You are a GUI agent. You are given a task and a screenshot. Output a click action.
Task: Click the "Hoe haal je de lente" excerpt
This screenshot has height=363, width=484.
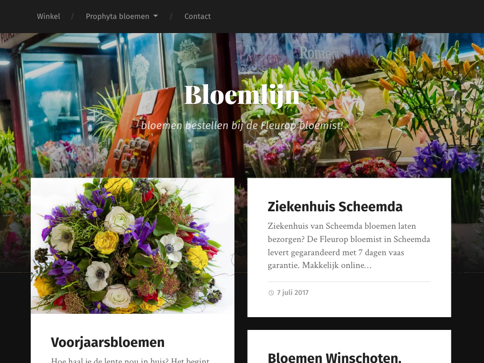click(x=130, y=360)
